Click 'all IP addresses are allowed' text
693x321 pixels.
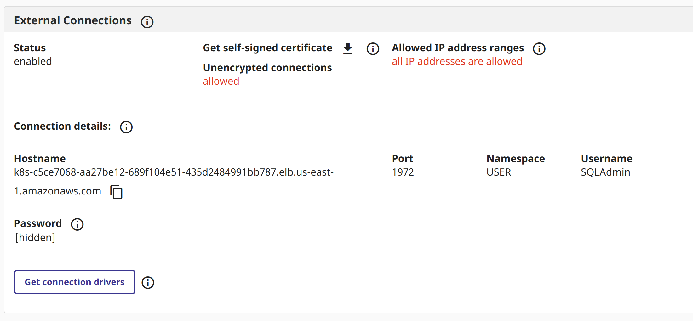click(x=457, y=61)
